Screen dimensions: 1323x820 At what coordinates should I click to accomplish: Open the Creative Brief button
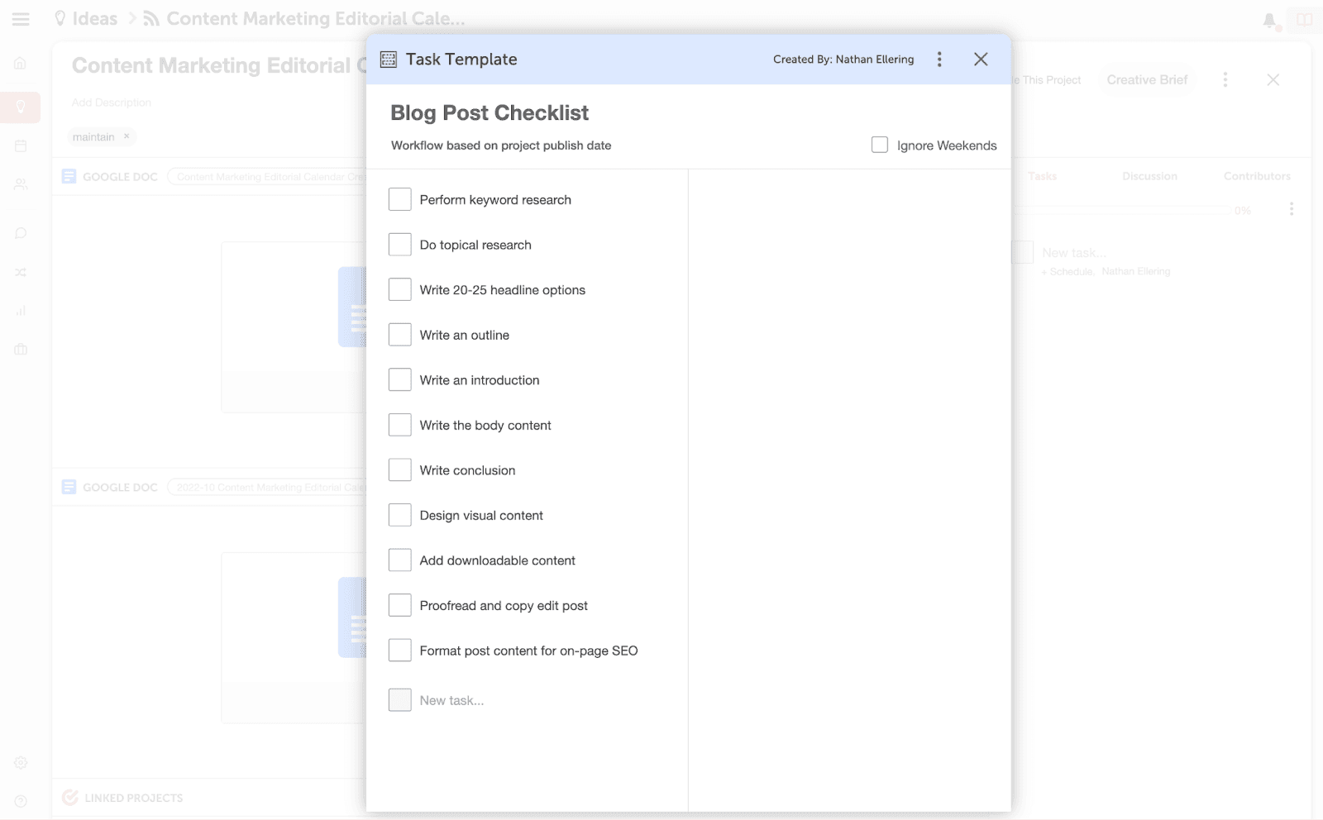[1147, 79]
